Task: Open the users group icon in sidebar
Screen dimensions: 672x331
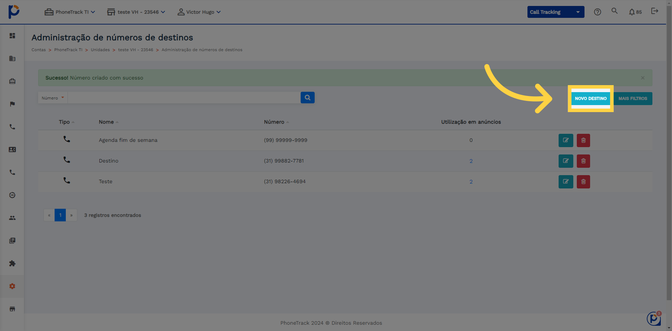Action: [12, 218]
